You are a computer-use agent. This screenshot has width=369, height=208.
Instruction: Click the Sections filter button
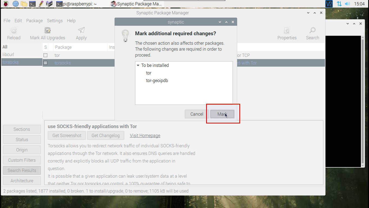(22, 129)
